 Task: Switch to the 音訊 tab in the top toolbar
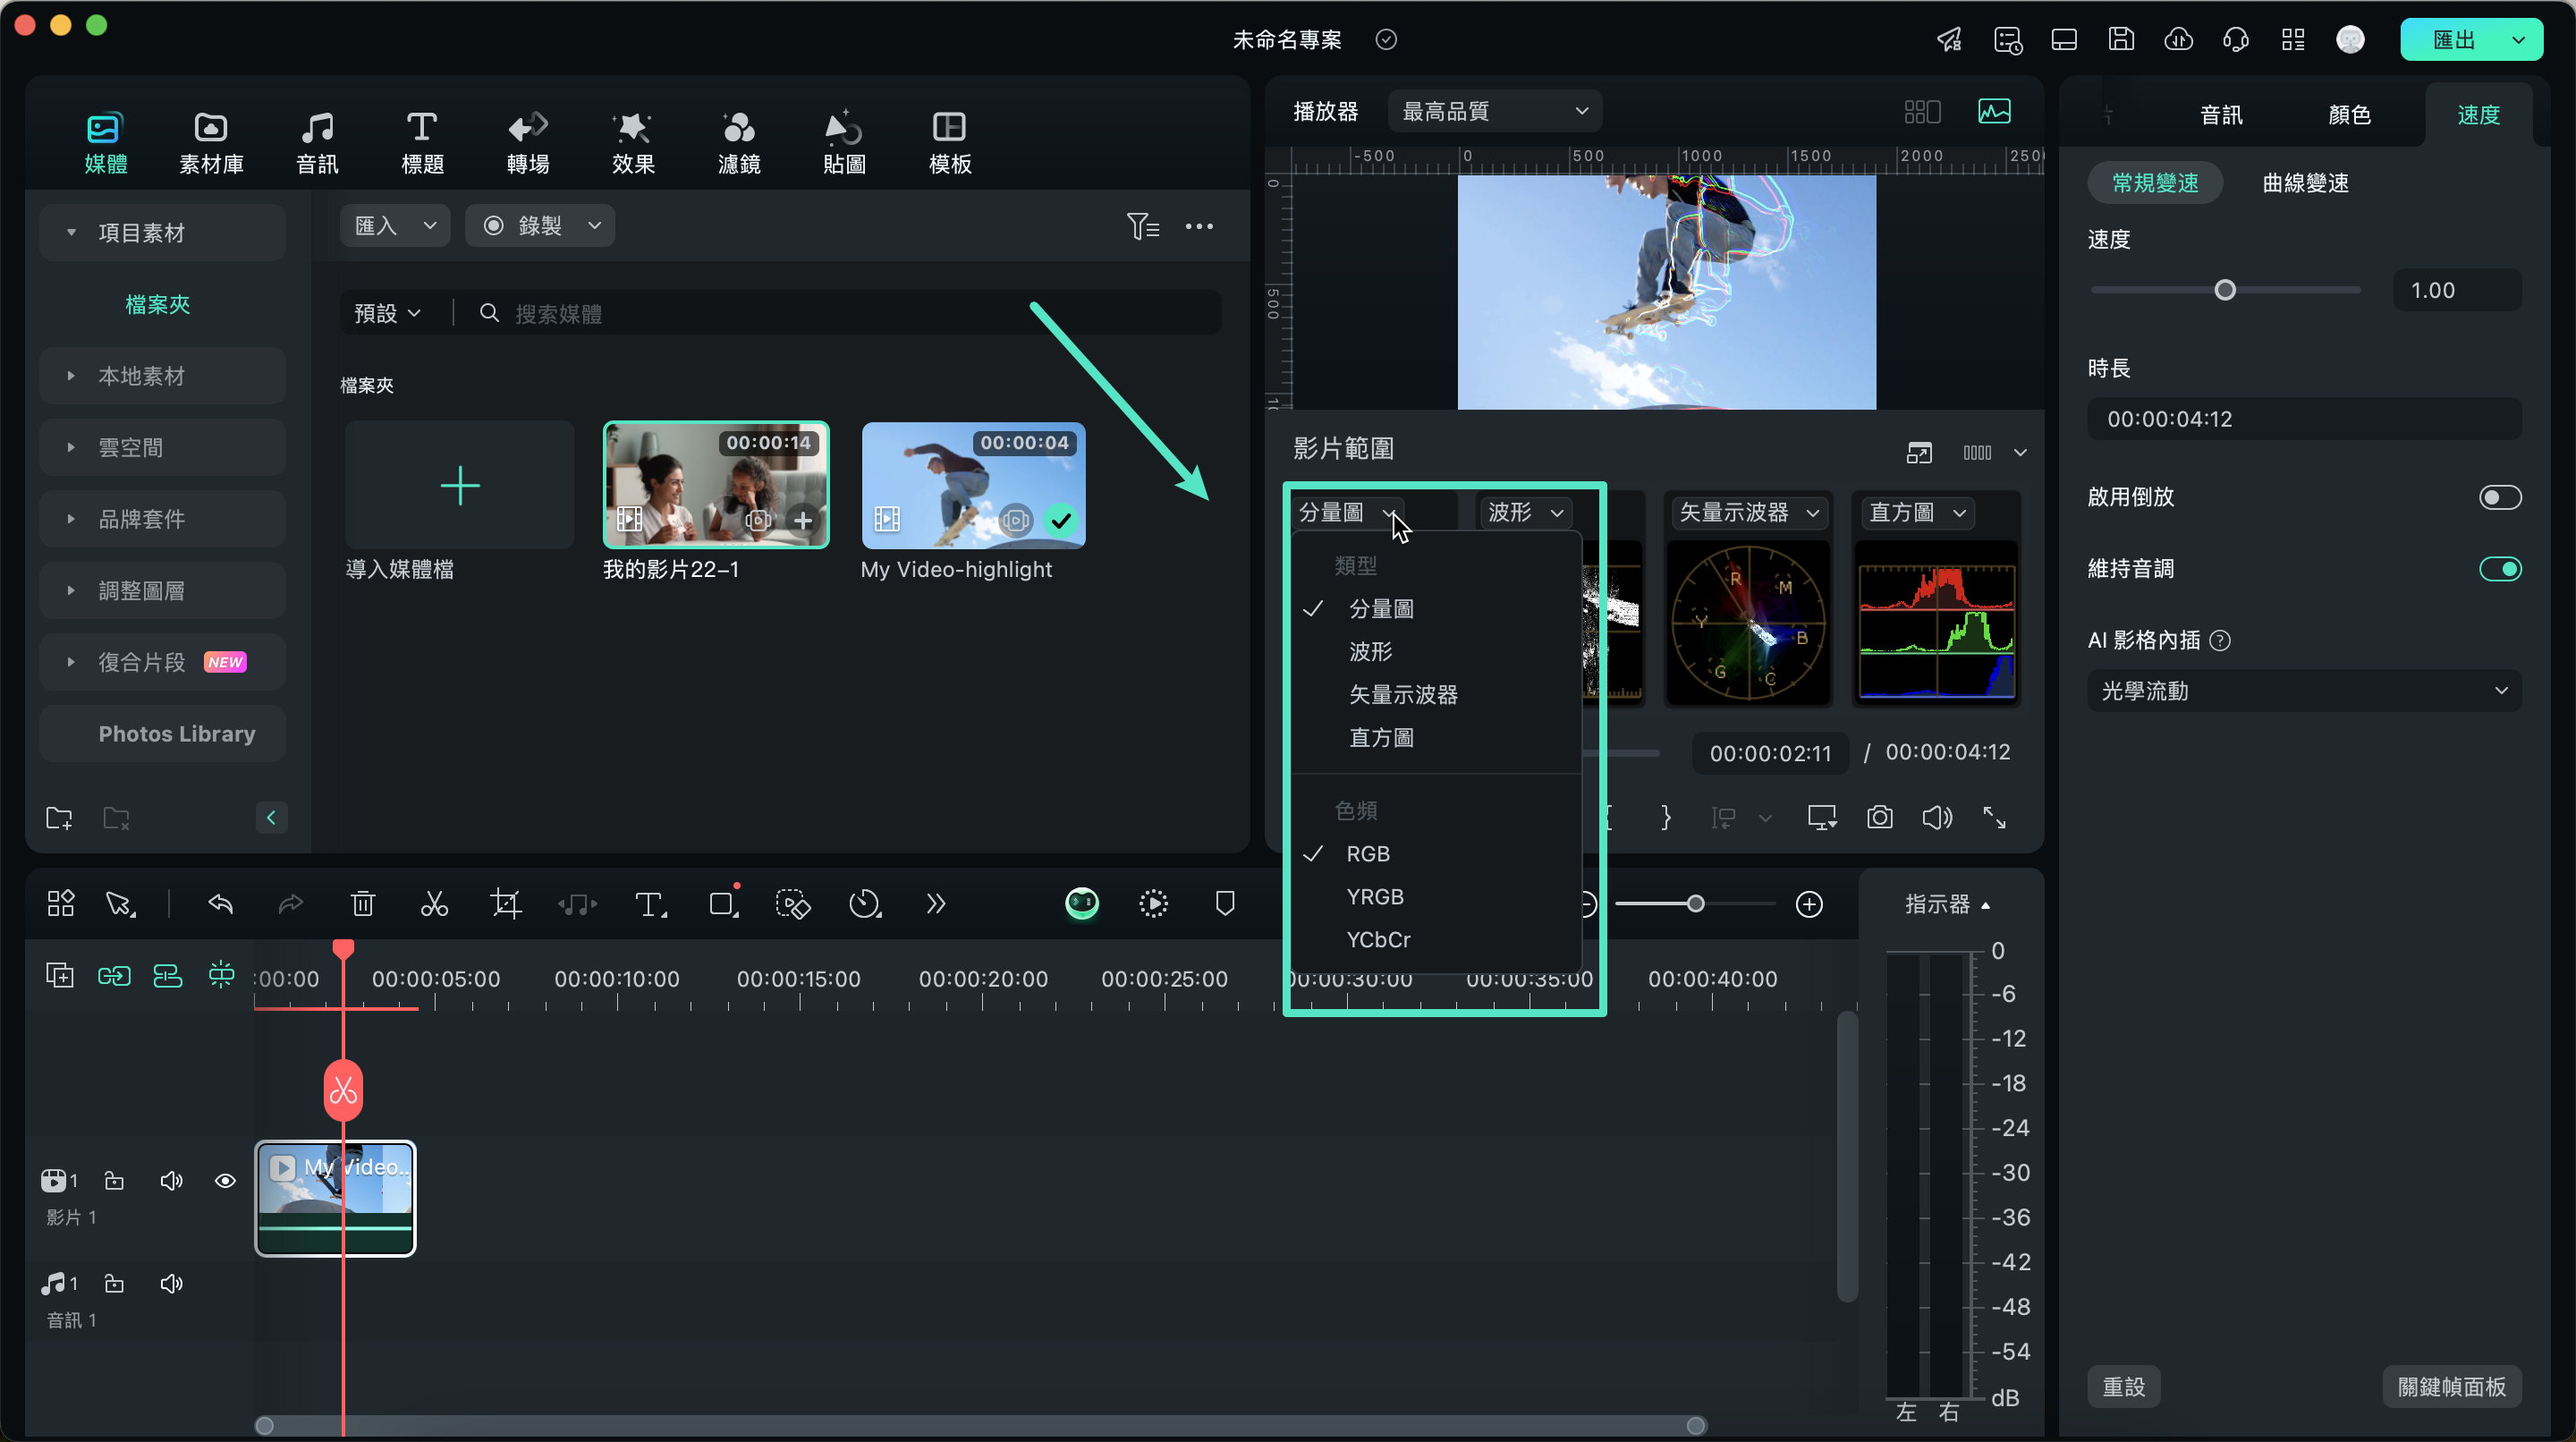[317, 142]
